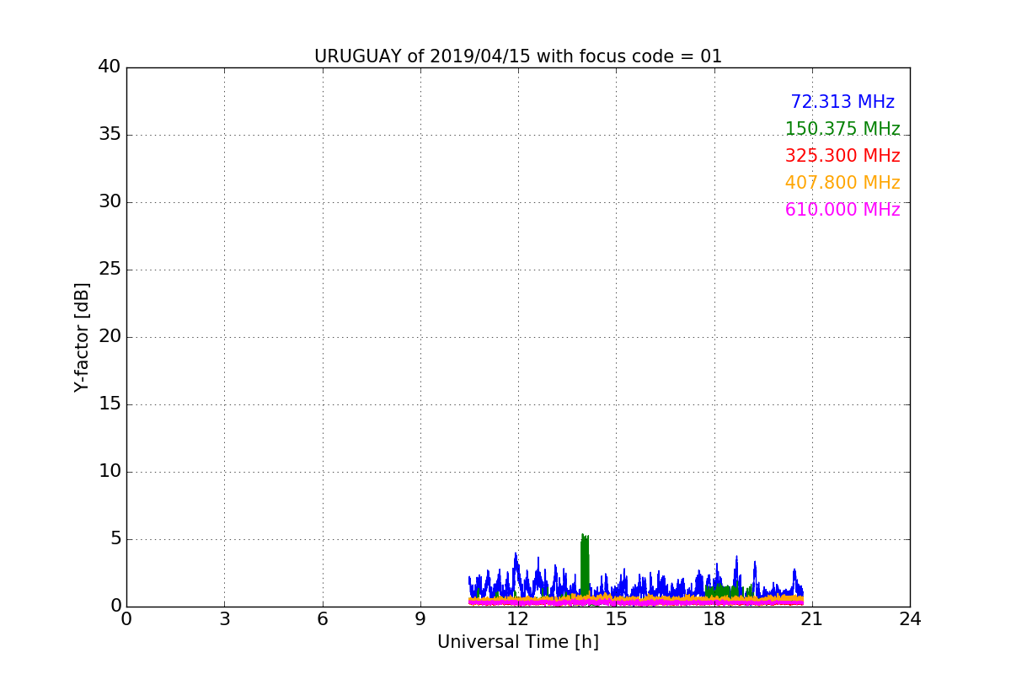Click the y-axis tick label 15

click(110, 404)
